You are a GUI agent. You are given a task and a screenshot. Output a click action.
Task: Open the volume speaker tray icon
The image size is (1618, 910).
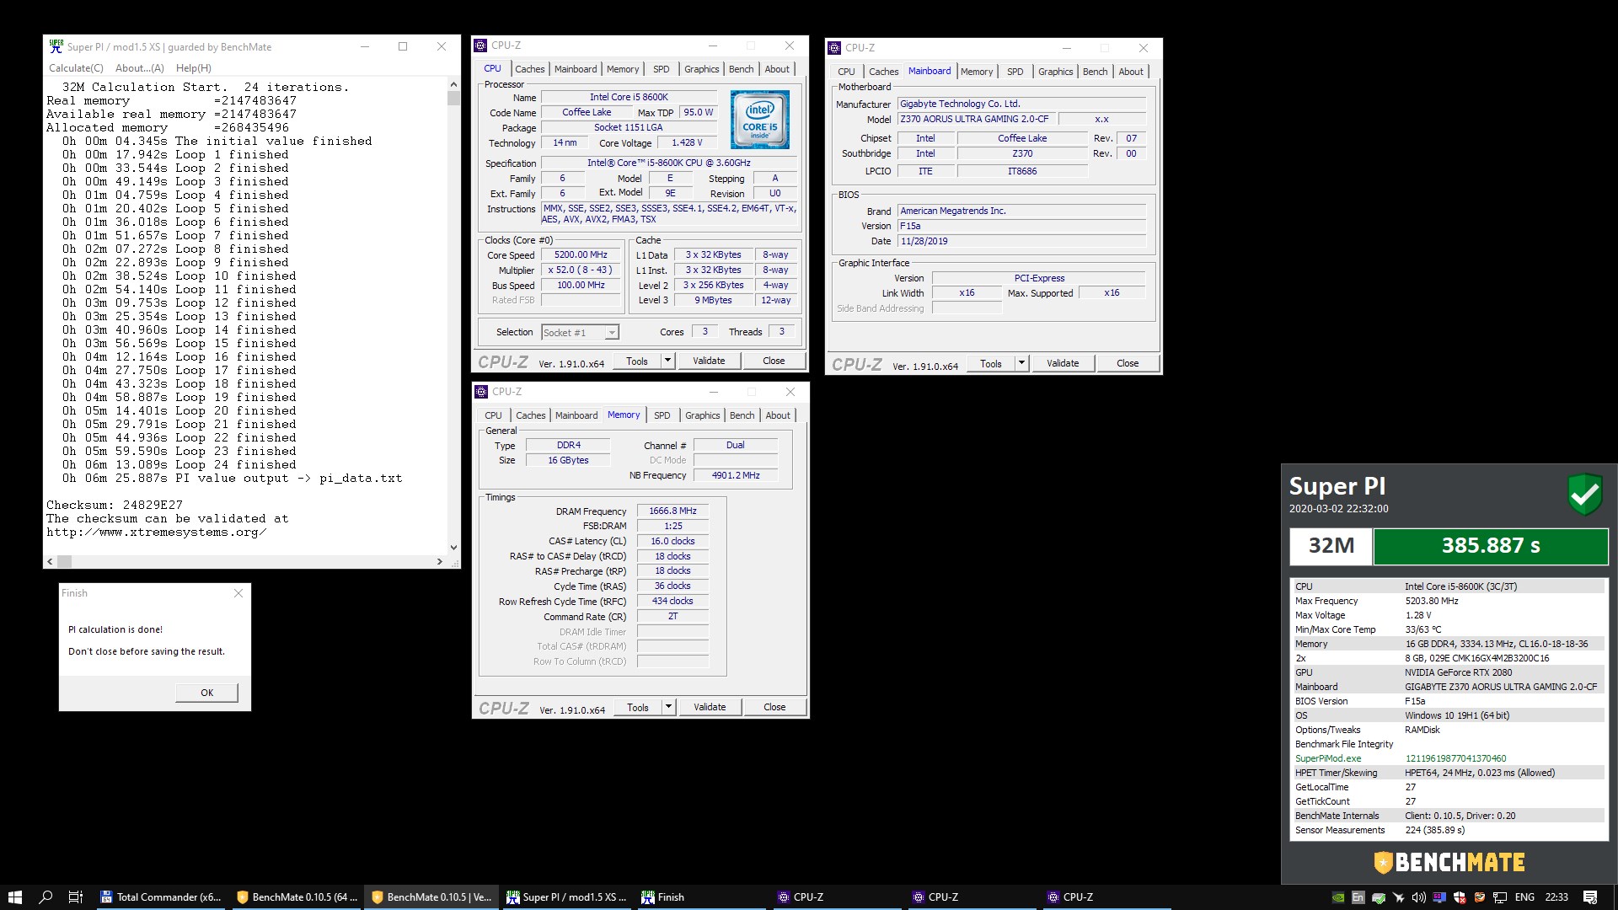point(1419,897)
